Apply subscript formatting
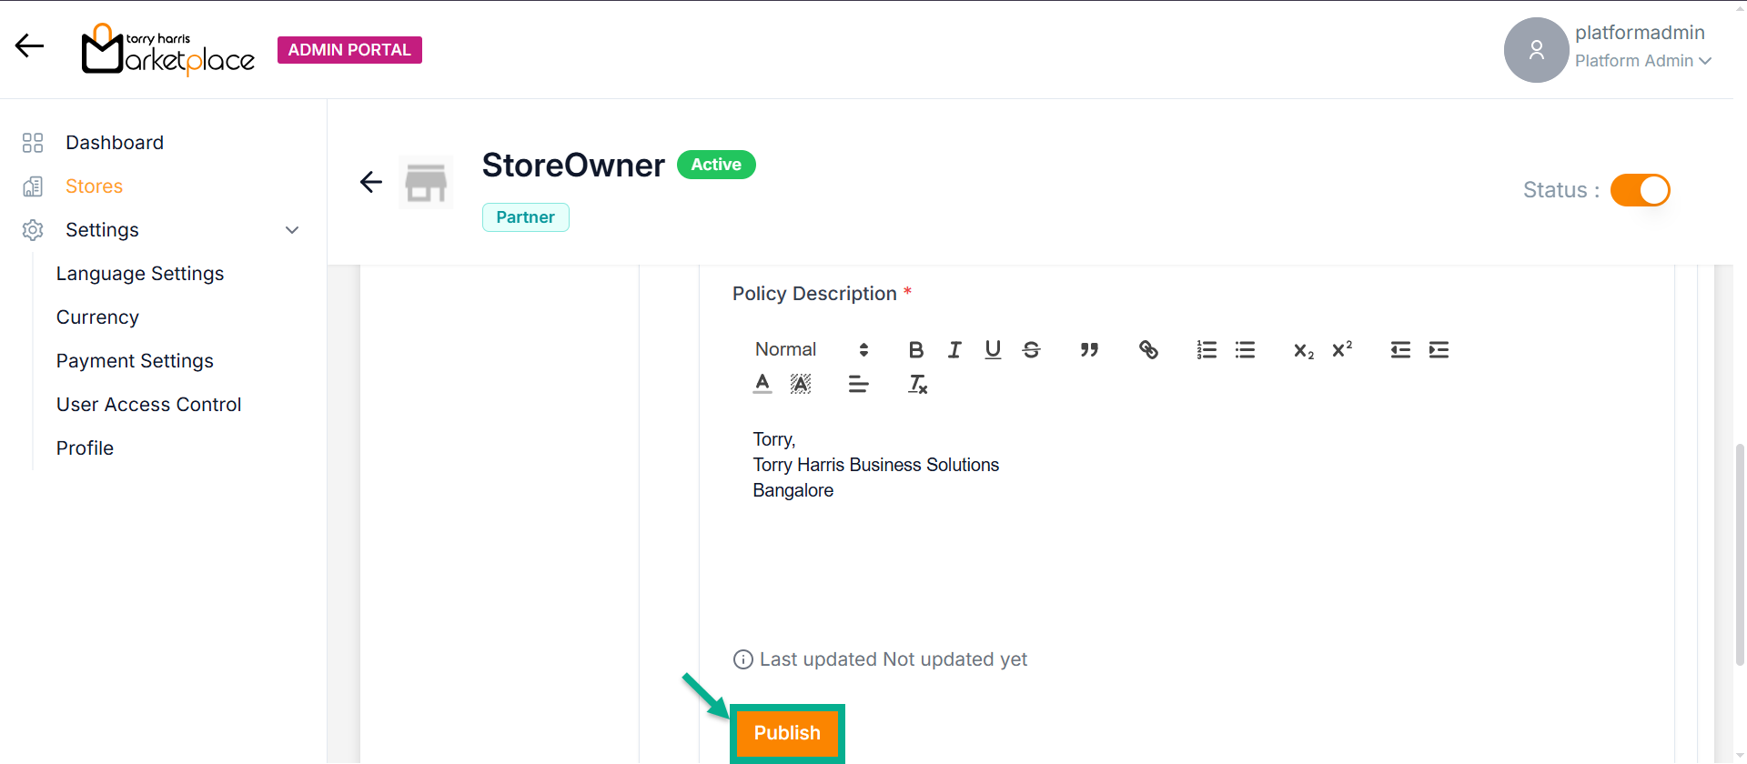 1303,350
